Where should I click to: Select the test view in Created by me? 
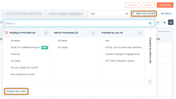click(107, 41)
